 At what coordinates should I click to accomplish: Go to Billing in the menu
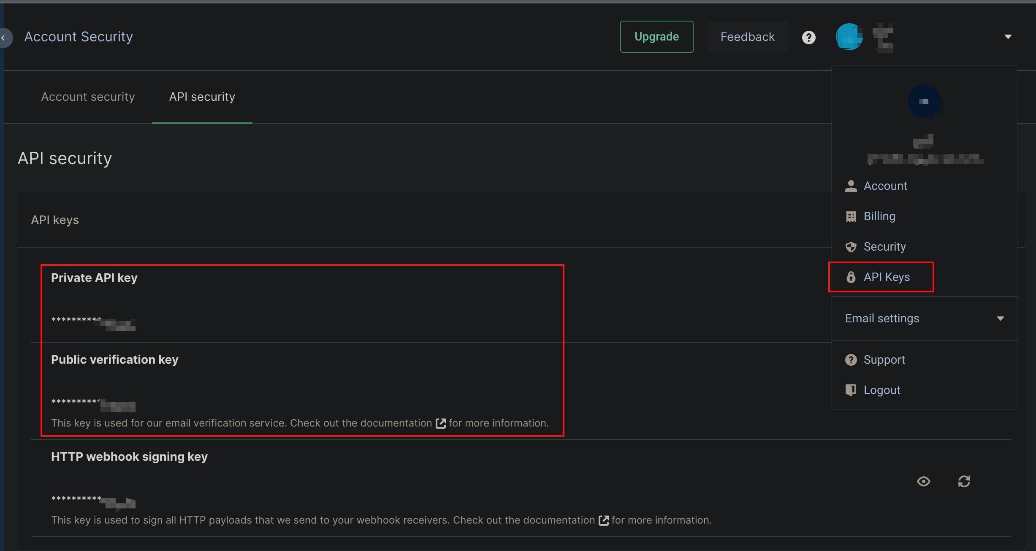click(879, 216)
